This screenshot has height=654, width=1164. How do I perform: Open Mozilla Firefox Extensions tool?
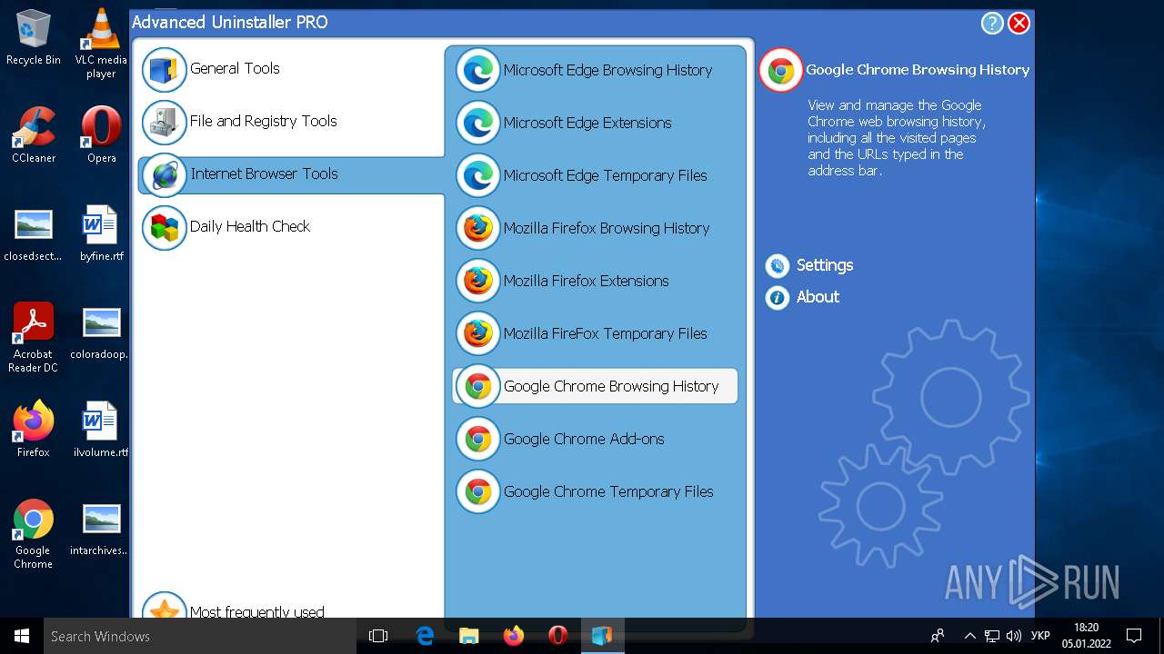coord(586,281)
